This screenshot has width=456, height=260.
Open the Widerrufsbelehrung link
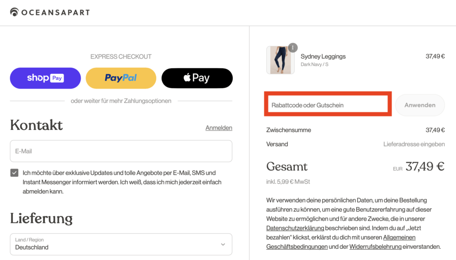click(375, 247)
